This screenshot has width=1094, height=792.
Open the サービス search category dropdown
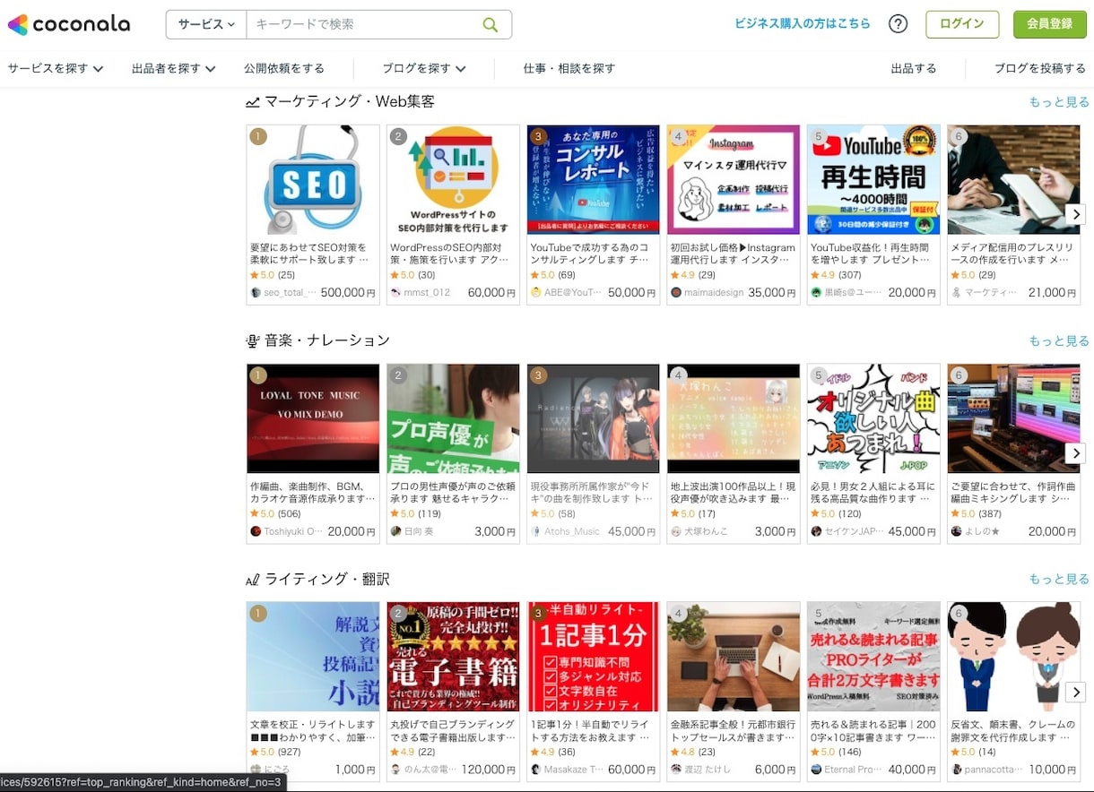[x=206, y=24]
